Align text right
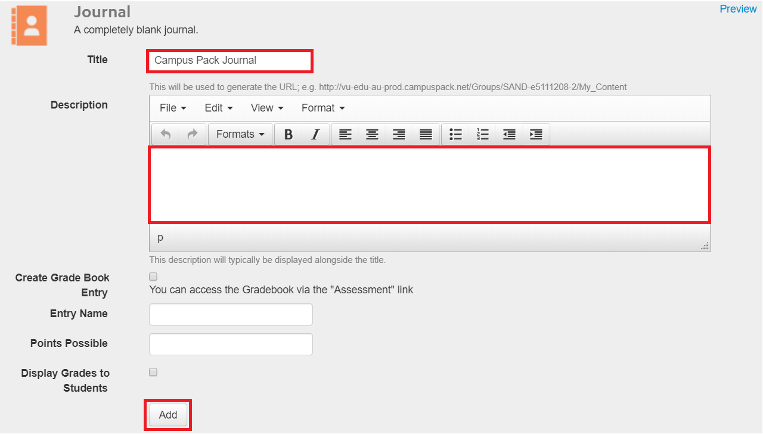 tap(399, 134)
